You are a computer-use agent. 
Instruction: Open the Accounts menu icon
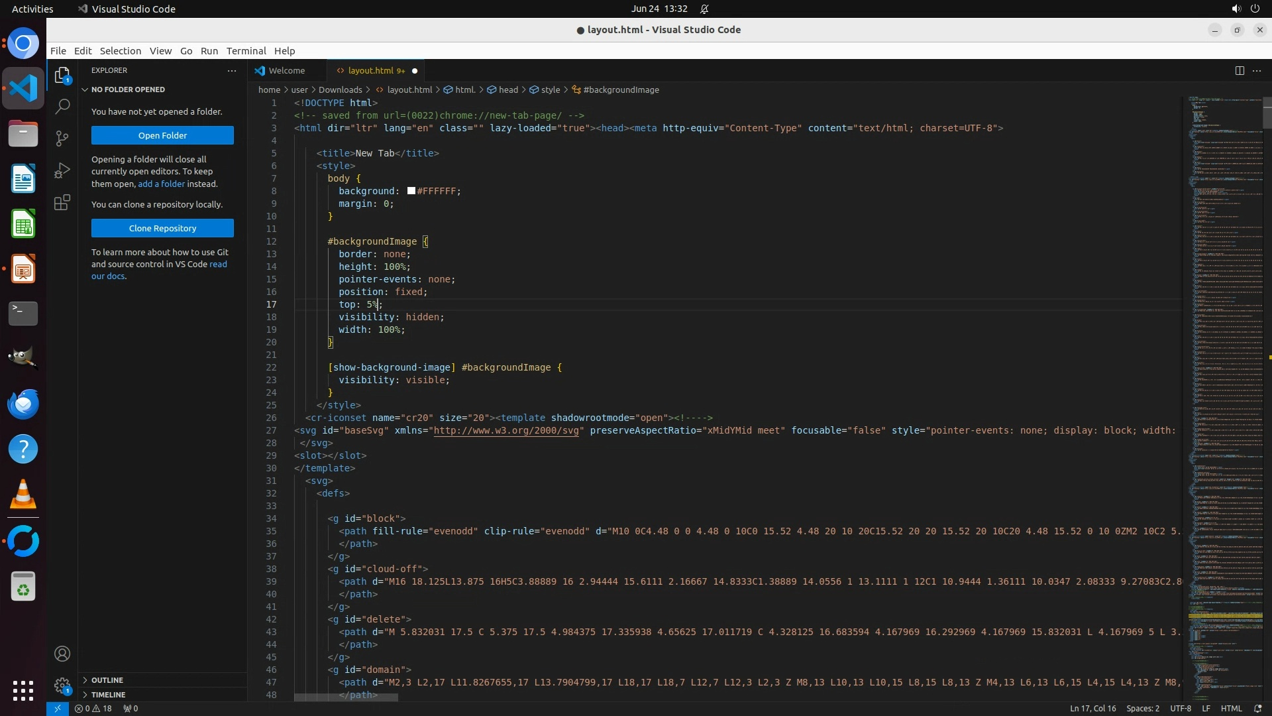62,654
